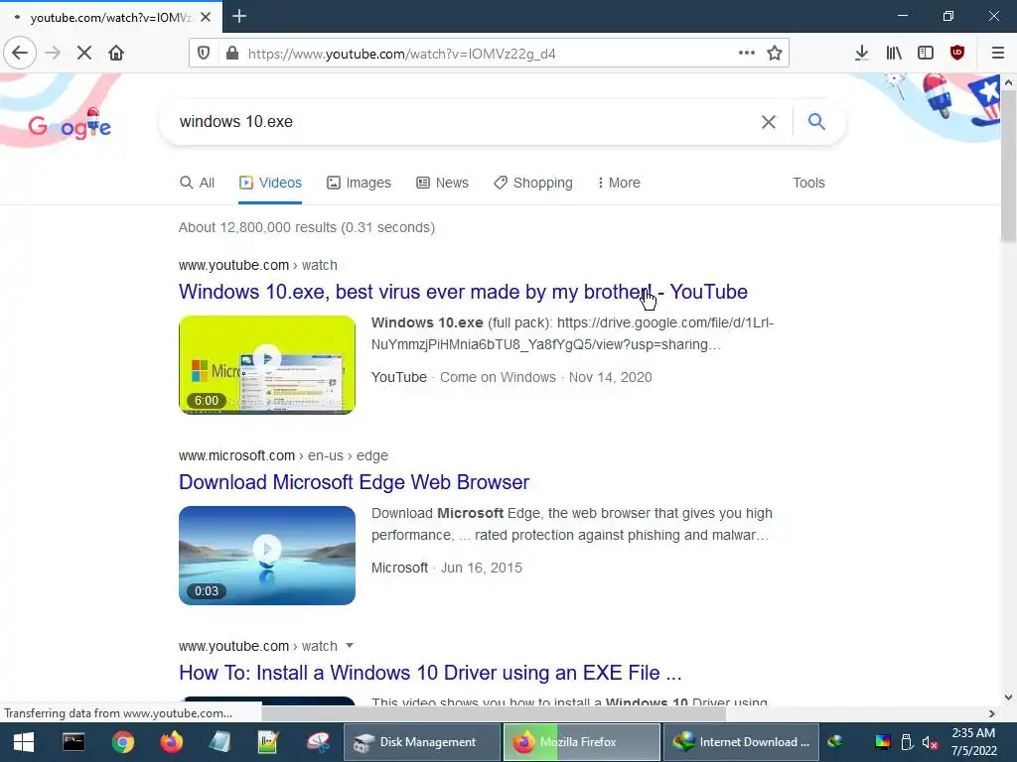Switch to Internet Download Manager window
This screenshot has height=762, width=1017.
(x=741, y=742)
